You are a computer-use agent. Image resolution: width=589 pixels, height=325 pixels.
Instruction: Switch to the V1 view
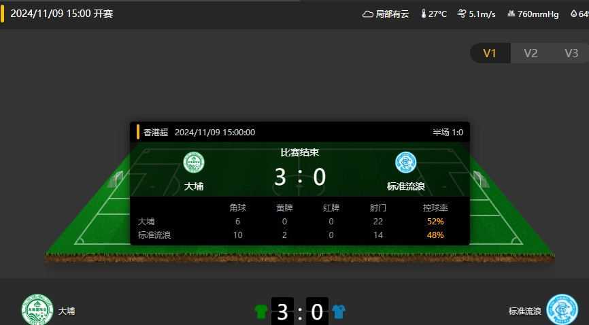(490, 53)
